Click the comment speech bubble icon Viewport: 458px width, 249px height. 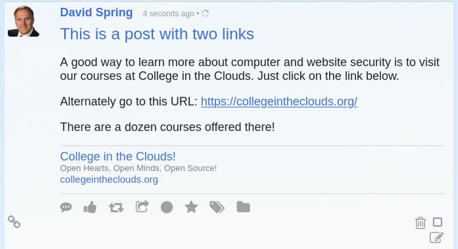click(x=66, y=207)
